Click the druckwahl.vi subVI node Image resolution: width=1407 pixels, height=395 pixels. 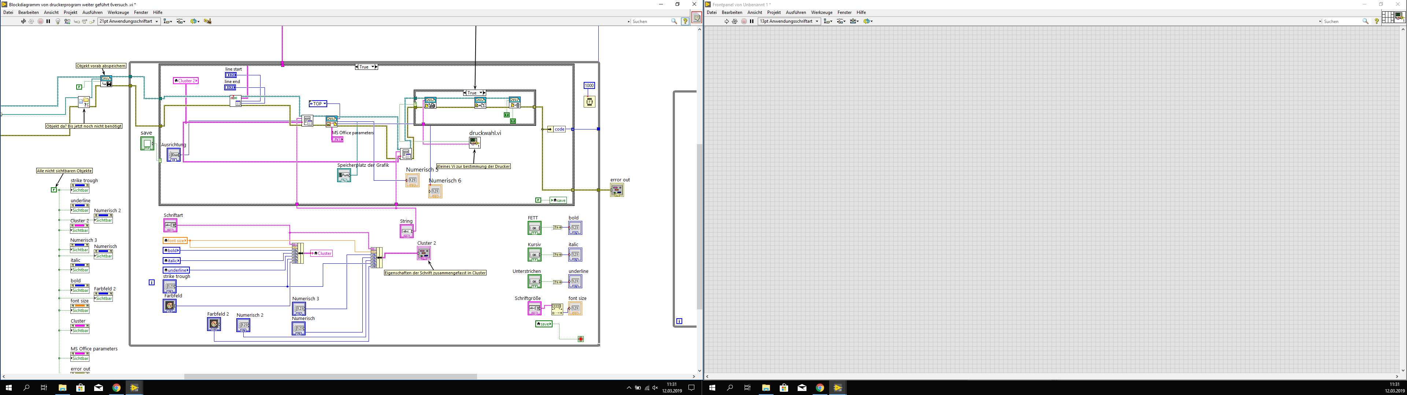tap(474, 142)
